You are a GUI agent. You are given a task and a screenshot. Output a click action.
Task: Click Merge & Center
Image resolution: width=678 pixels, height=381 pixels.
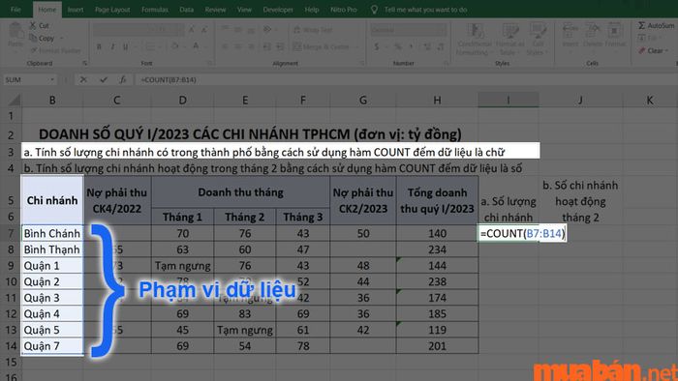[322, 46]
